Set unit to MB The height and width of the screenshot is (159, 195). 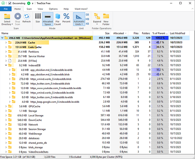87,19
